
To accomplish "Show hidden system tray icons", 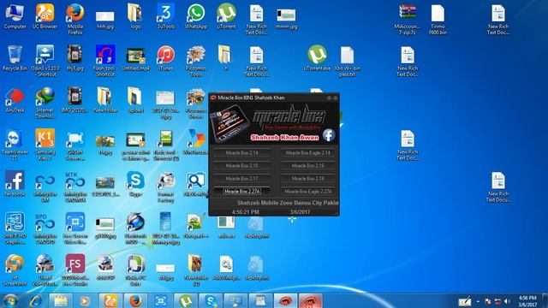I will pyautogui.click(x=478, y=301).
